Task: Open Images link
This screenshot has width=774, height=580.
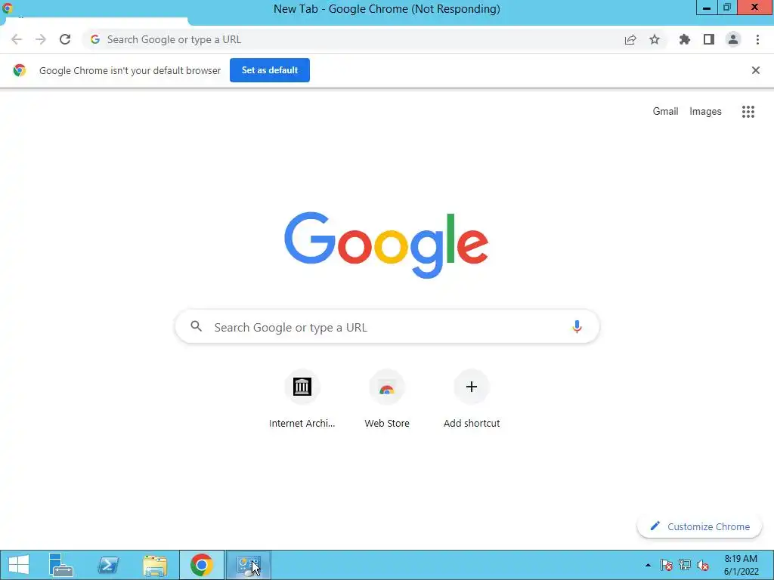Action: click(705, 112)
